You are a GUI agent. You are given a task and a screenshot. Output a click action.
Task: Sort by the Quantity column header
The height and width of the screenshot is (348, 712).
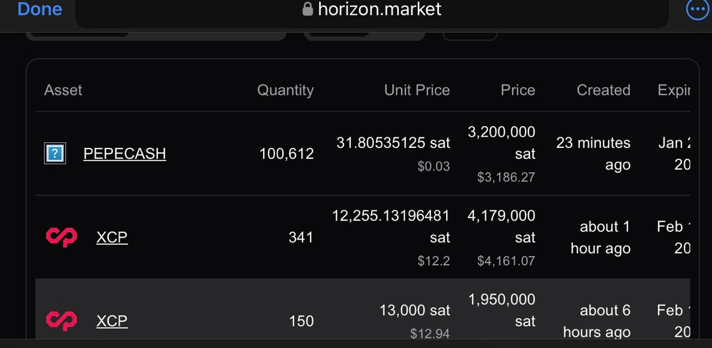tap(285, 90)
